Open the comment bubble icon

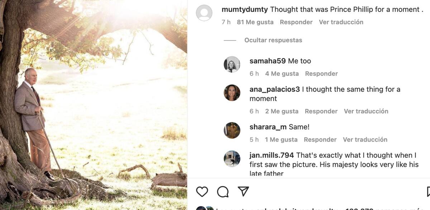[x=223, y=192]
